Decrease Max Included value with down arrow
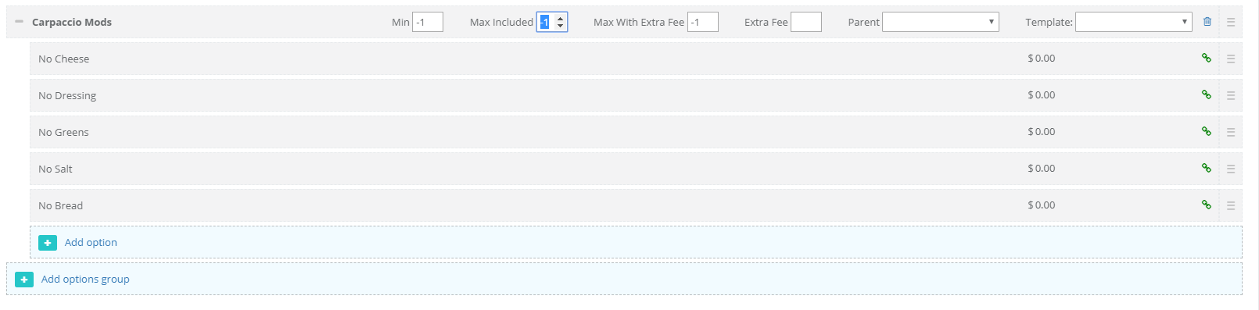This screenshot has width=1259, height=310. pos(560,26)
